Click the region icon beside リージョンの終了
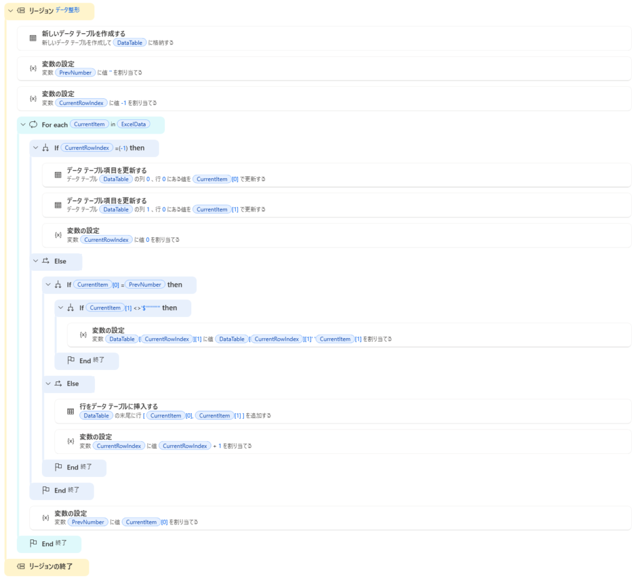 pos(21,566)
